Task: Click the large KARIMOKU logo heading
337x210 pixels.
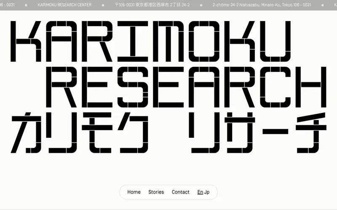Action: 151,41
